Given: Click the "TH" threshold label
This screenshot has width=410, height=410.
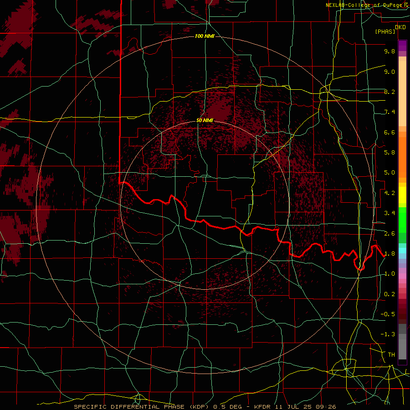Looking at the screenshot, I should pyautogui.click(x=391, y=355).
